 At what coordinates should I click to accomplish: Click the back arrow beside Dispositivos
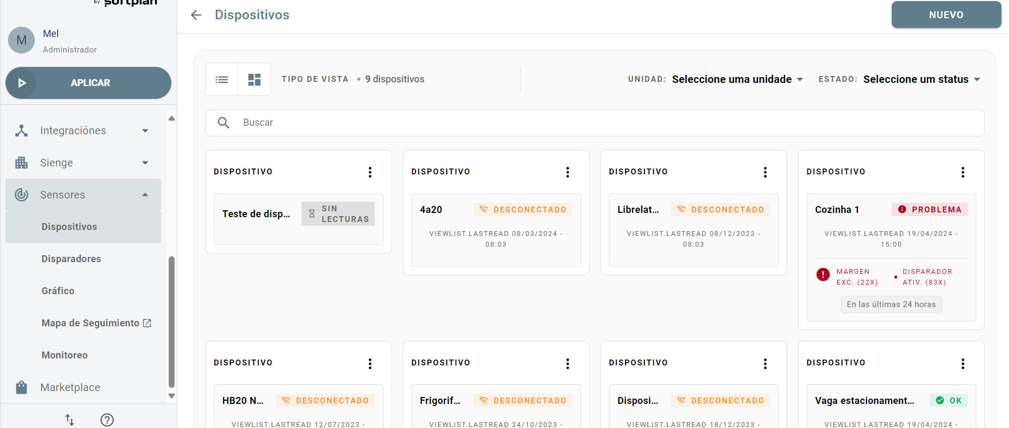pyautogui.click(x=196, y=15)
